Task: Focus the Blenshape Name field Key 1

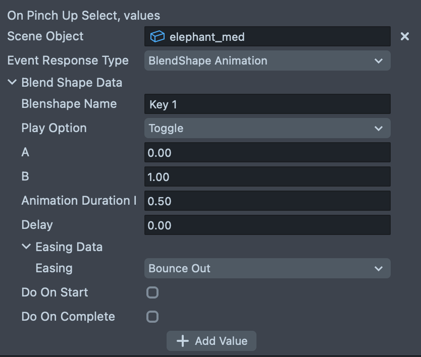Action: pos(267,104)
